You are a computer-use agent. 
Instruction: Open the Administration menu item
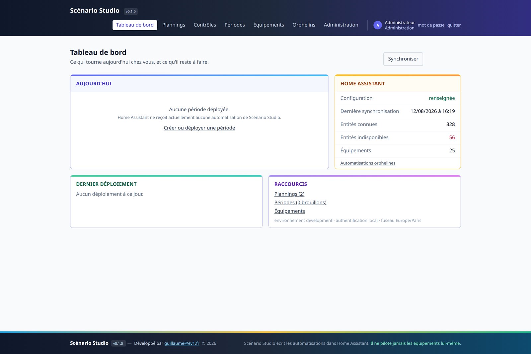click(341, 25)
